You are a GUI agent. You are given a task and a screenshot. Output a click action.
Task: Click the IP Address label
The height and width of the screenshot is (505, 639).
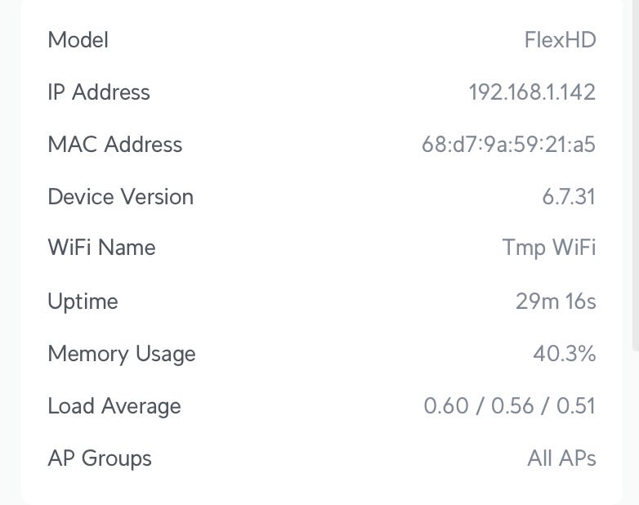pos(99,92)
